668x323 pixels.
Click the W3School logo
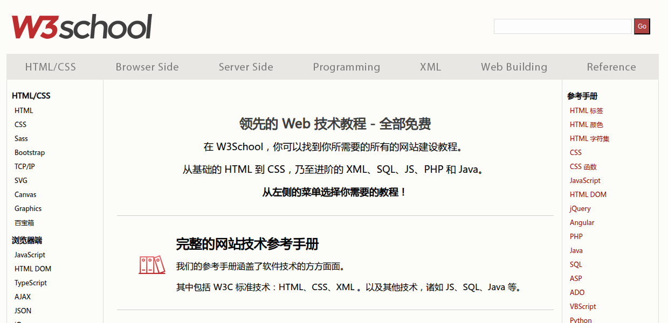pos(82,27)
